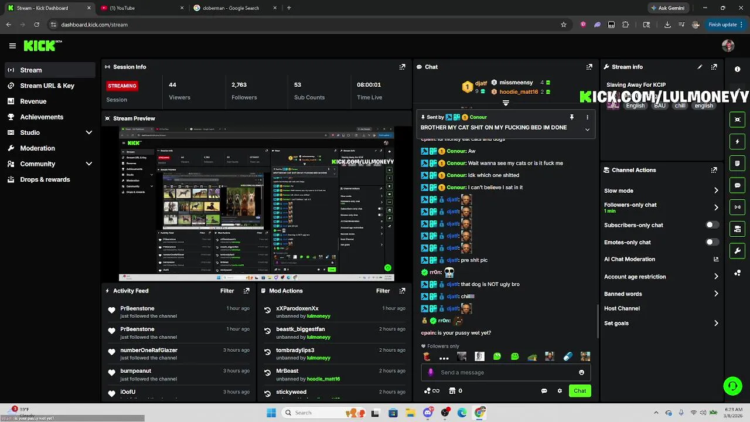
Task: Expand the Studio sidebar menu
Action: (89, 132)
